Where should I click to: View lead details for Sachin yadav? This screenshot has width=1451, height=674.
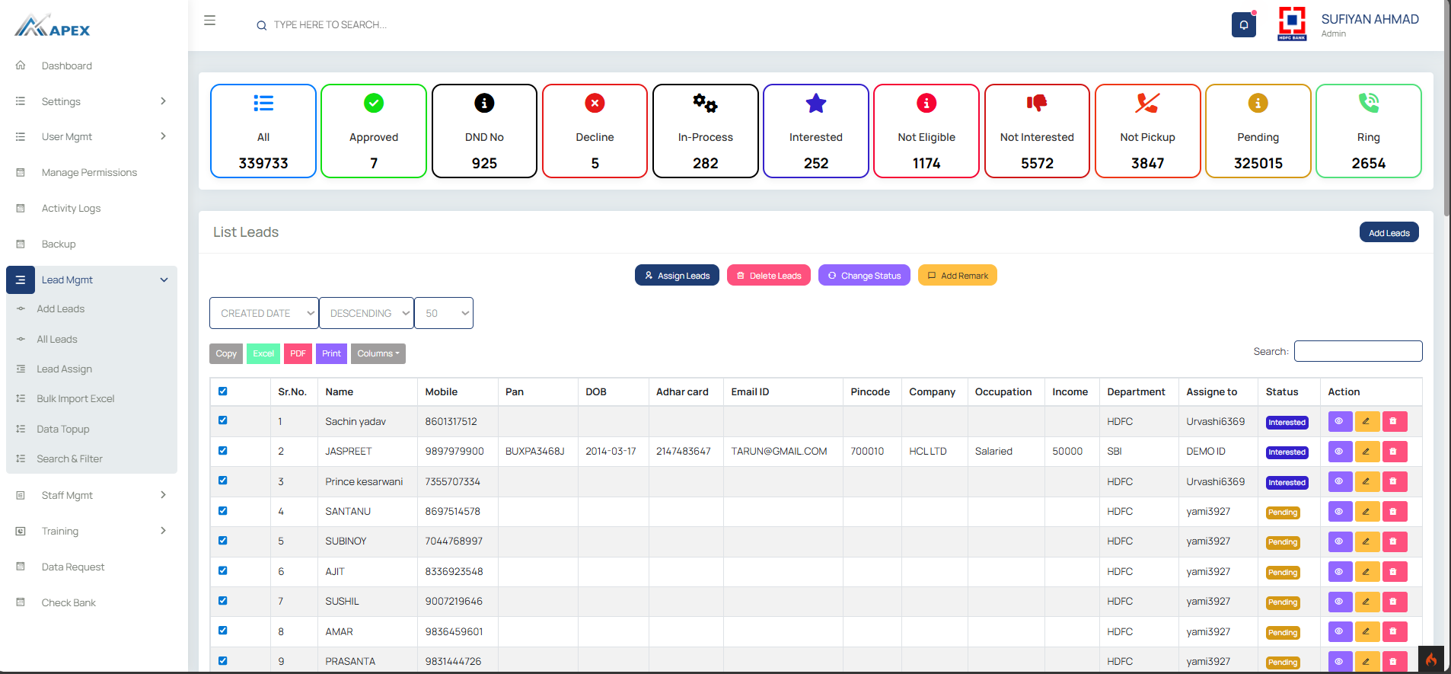point(1339,421)
